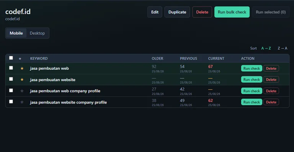Image resolution: width=294 pixels, height=152 pixels.
Task: Run check for 'jasa pembuatan web'
Action: click(x=252, y=68)
